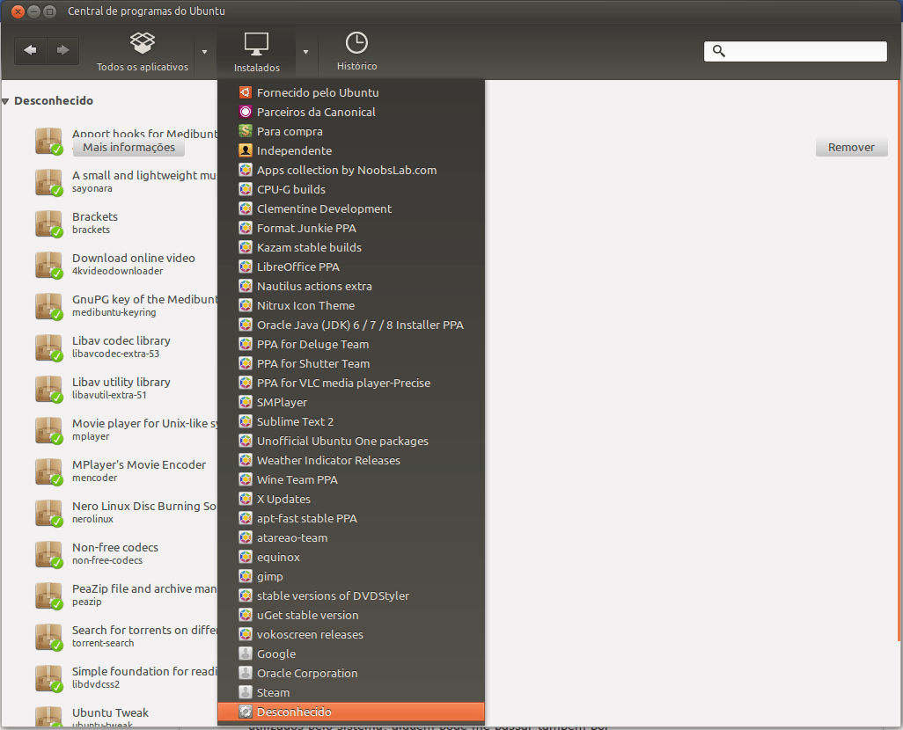Select Wine Team PPA source
Image resolution: width=903 pixels, height=730 pixels.
(x=297, y=479)
